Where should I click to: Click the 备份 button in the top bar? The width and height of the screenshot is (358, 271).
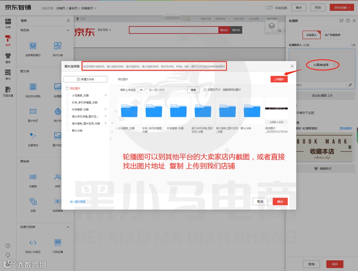299,8
